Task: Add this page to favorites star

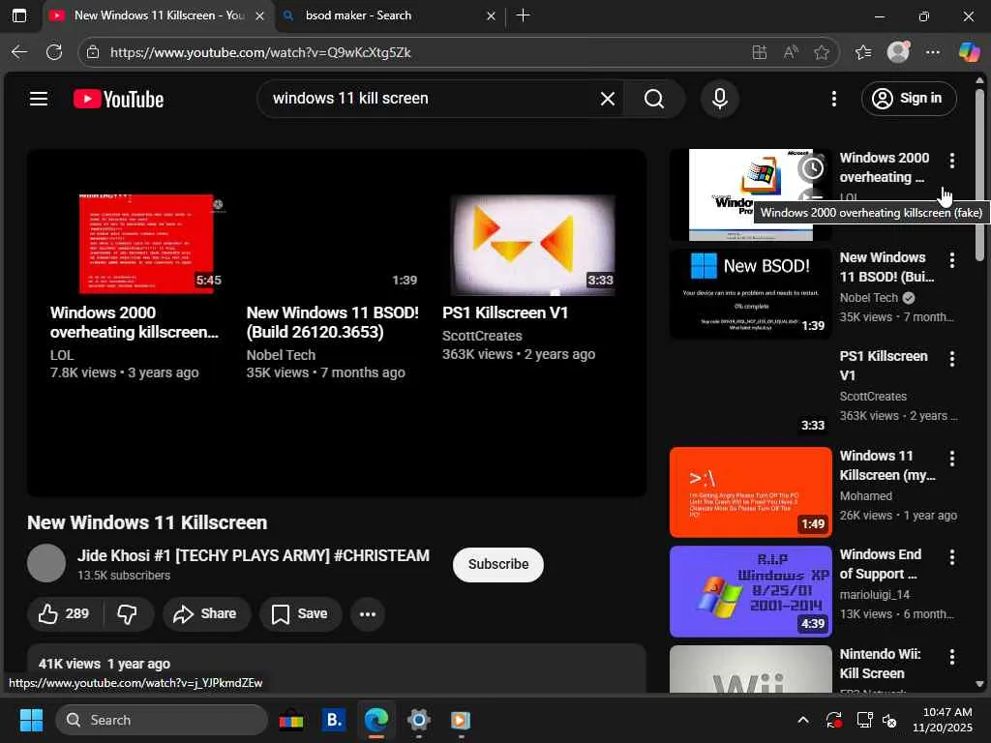Action: pos(822,52)
